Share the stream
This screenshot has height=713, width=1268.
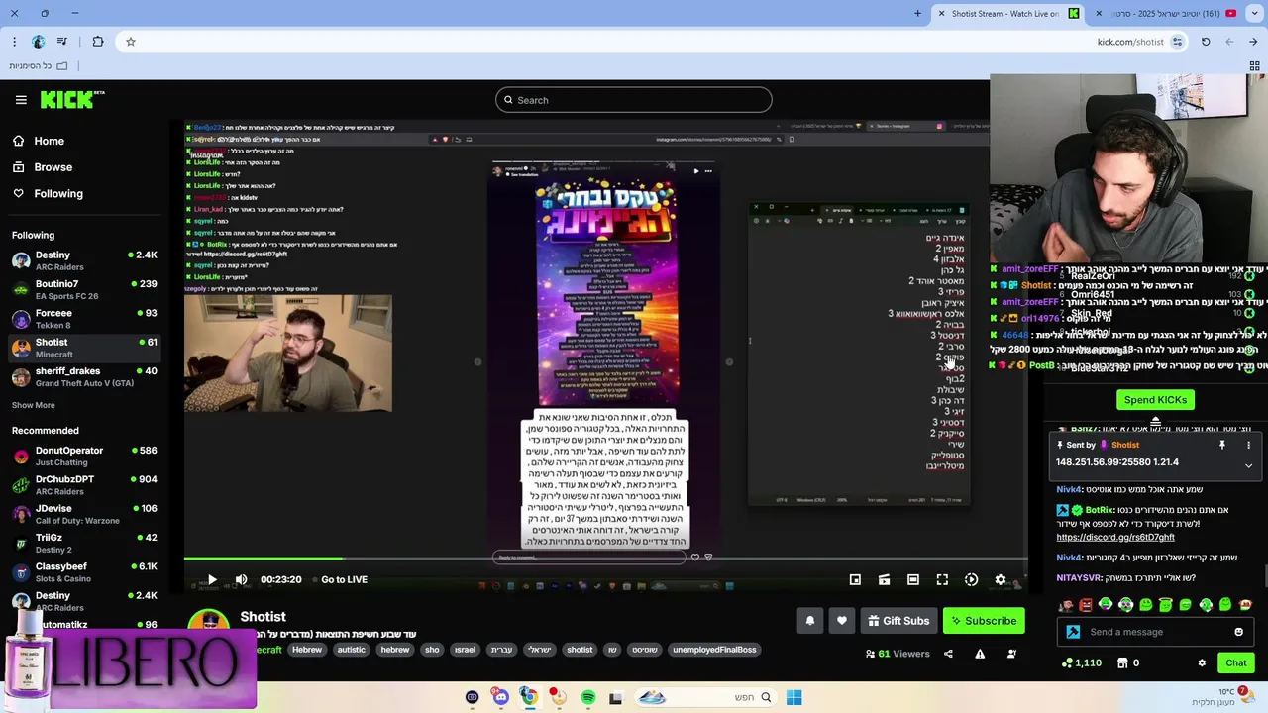[x=948, y=654]
